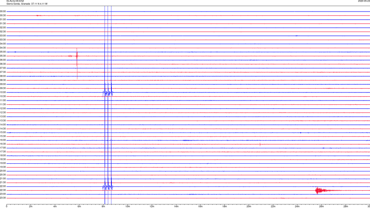Select the 12m axis tick label
This screenshot has width=370, height=208.
152,206
